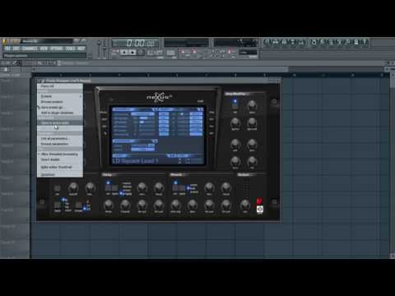Adjust the Amp Modifier Spike knob

235,123
